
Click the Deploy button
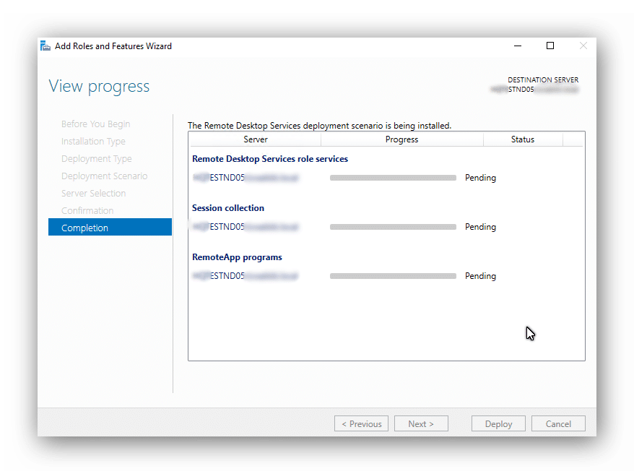(x=498, y=424)
